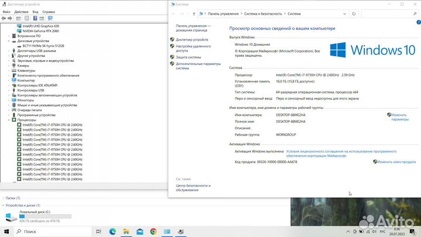Expand the Камеры category arrow
Screen dimensions: 421x237
(9, 66)
